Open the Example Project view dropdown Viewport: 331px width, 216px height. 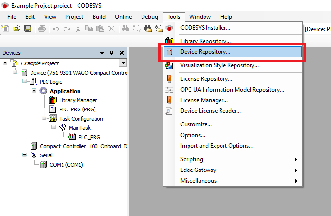(123, 63)
